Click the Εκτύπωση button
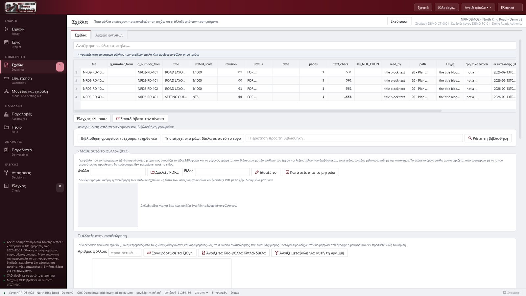This screenshot has height=296, width=526. pos(399,21)
